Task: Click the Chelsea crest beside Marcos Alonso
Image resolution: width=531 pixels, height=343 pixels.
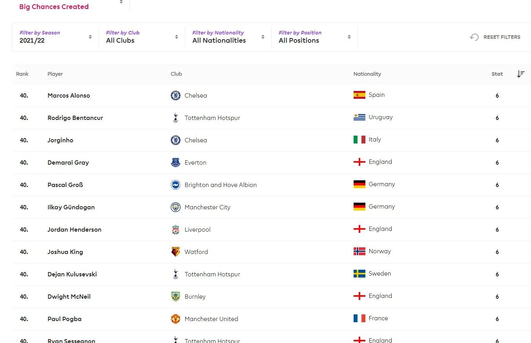Action: click(x=175, y=96)
